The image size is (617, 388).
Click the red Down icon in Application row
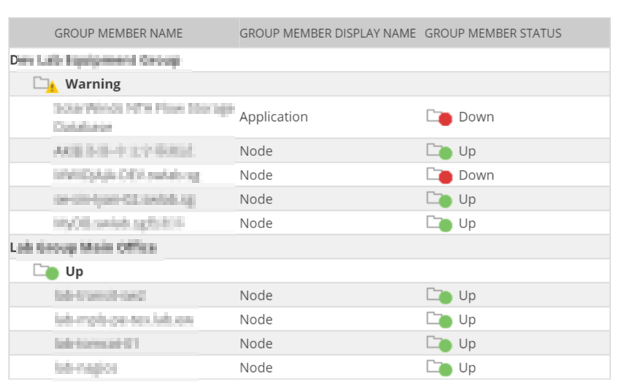click(x=440, y=117)
